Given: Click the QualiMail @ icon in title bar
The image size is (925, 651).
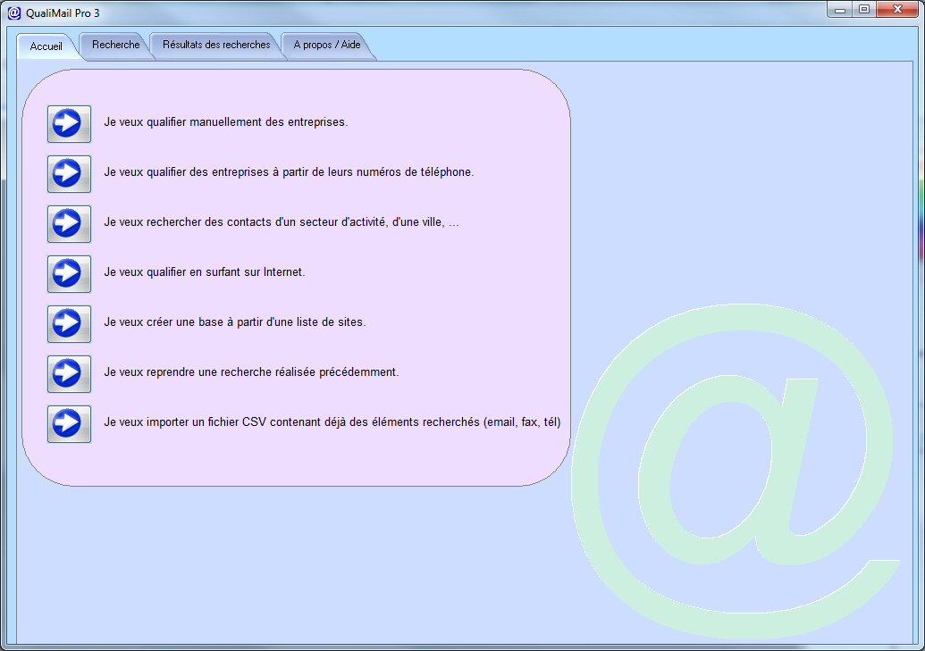Looking at the screenshot, I should 14,13.
